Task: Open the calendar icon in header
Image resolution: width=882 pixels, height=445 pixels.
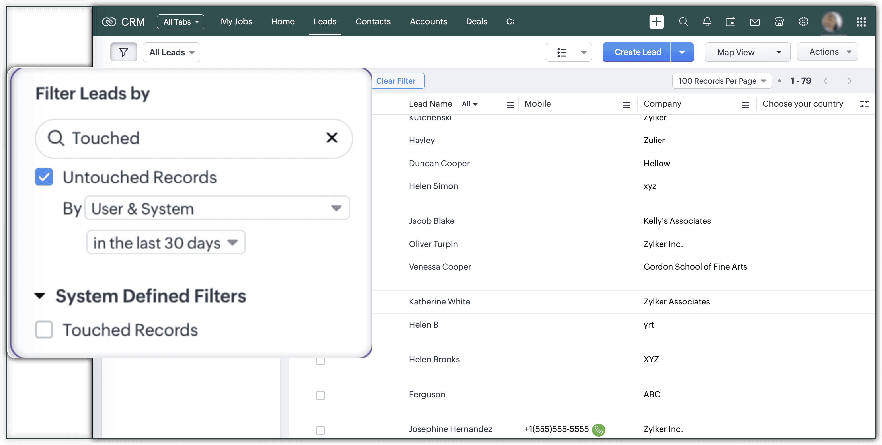Action: click(x=731, y=22)
